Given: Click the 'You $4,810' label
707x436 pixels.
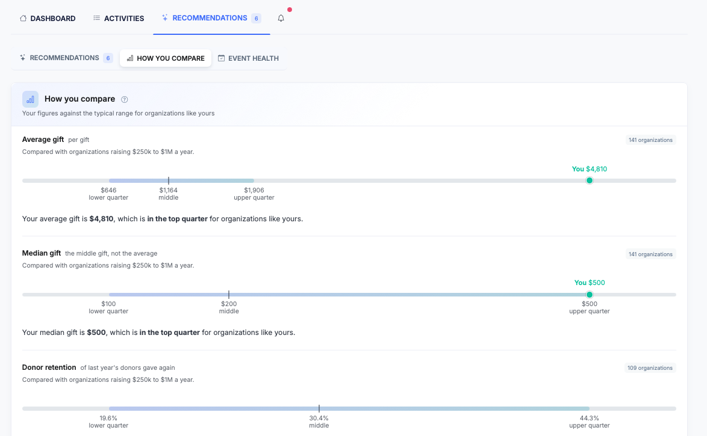Looking at the screenshot, I should 590,169.
